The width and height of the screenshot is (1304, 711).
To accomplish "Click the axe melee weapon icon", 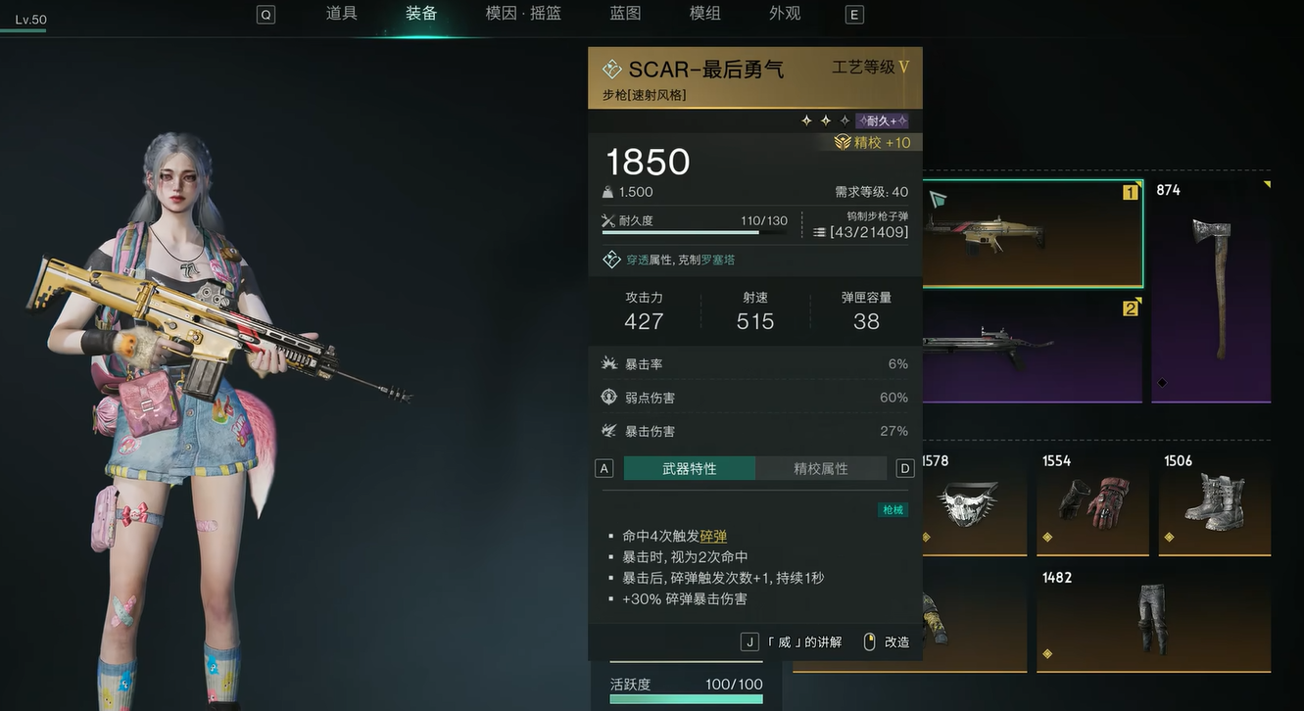I will point(1211,291).
